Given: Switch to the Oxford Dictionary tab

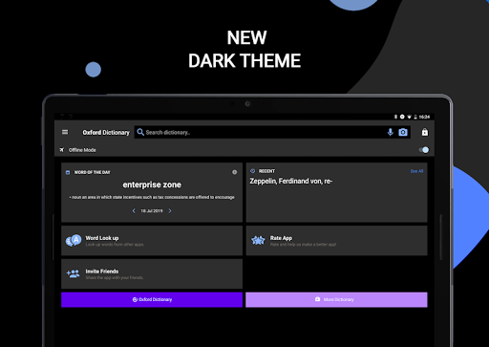Looking at the screenshot, I should tap(152, 299).
